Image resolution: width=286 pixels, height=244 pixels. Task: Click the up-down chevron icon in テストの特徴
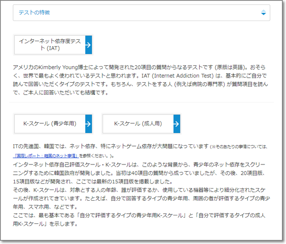[x=263, y=13]
